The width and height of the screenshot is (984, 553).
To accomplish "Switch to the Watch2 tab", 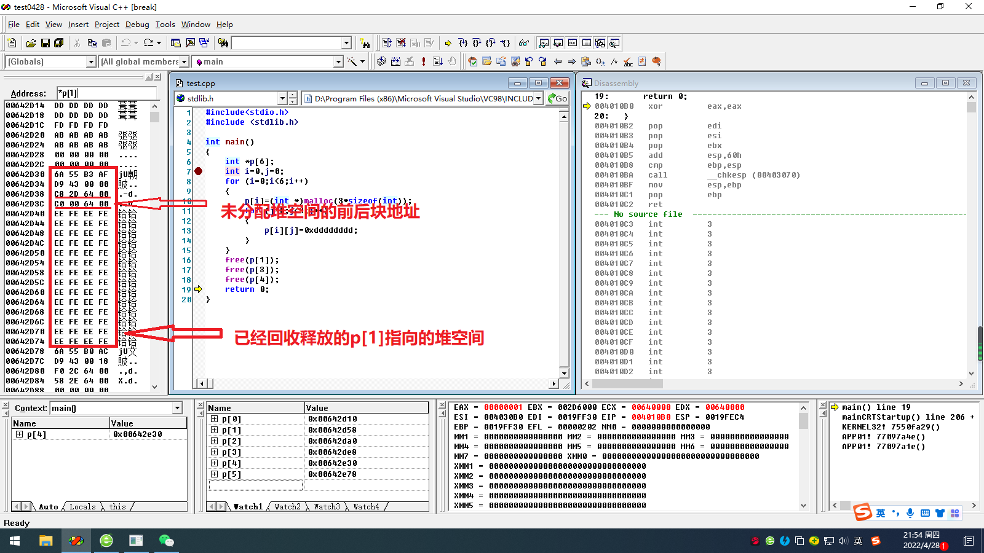I will click(287, 507).
